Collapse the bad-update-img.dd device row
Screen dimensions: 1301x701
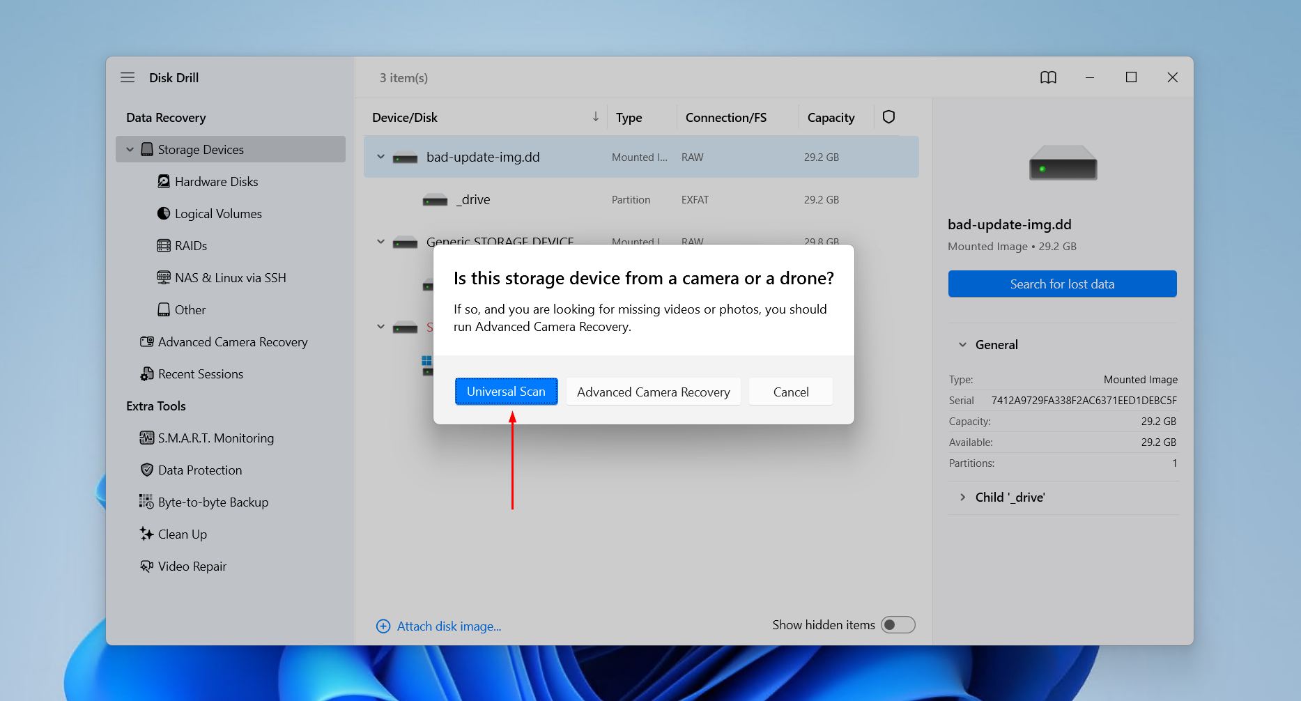(380, 157)
